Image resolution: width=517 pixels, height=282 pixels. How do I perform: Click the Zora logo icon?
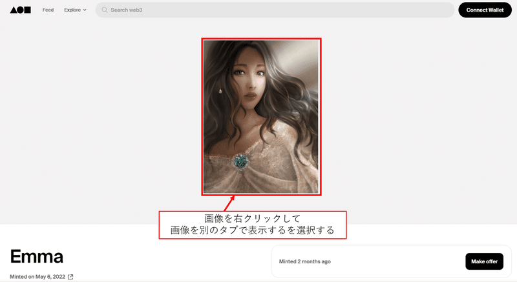point(21,10)
